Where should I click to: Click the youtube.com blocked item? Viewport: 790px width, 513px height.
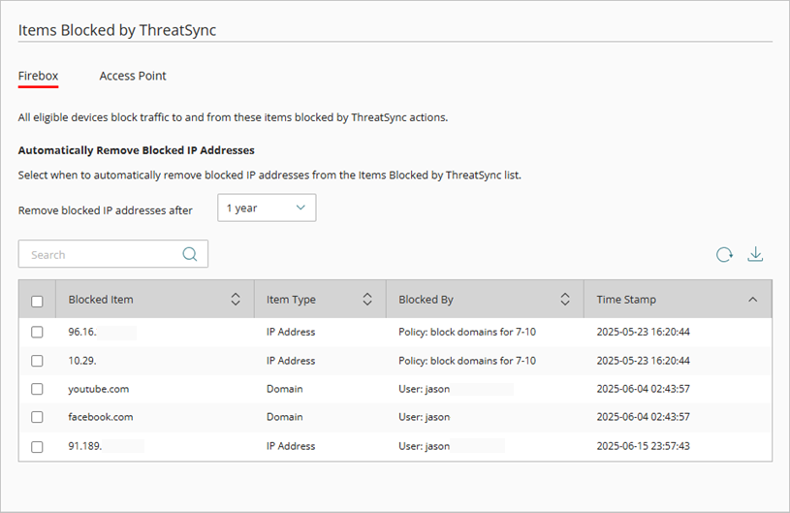[x=98, y=389]
